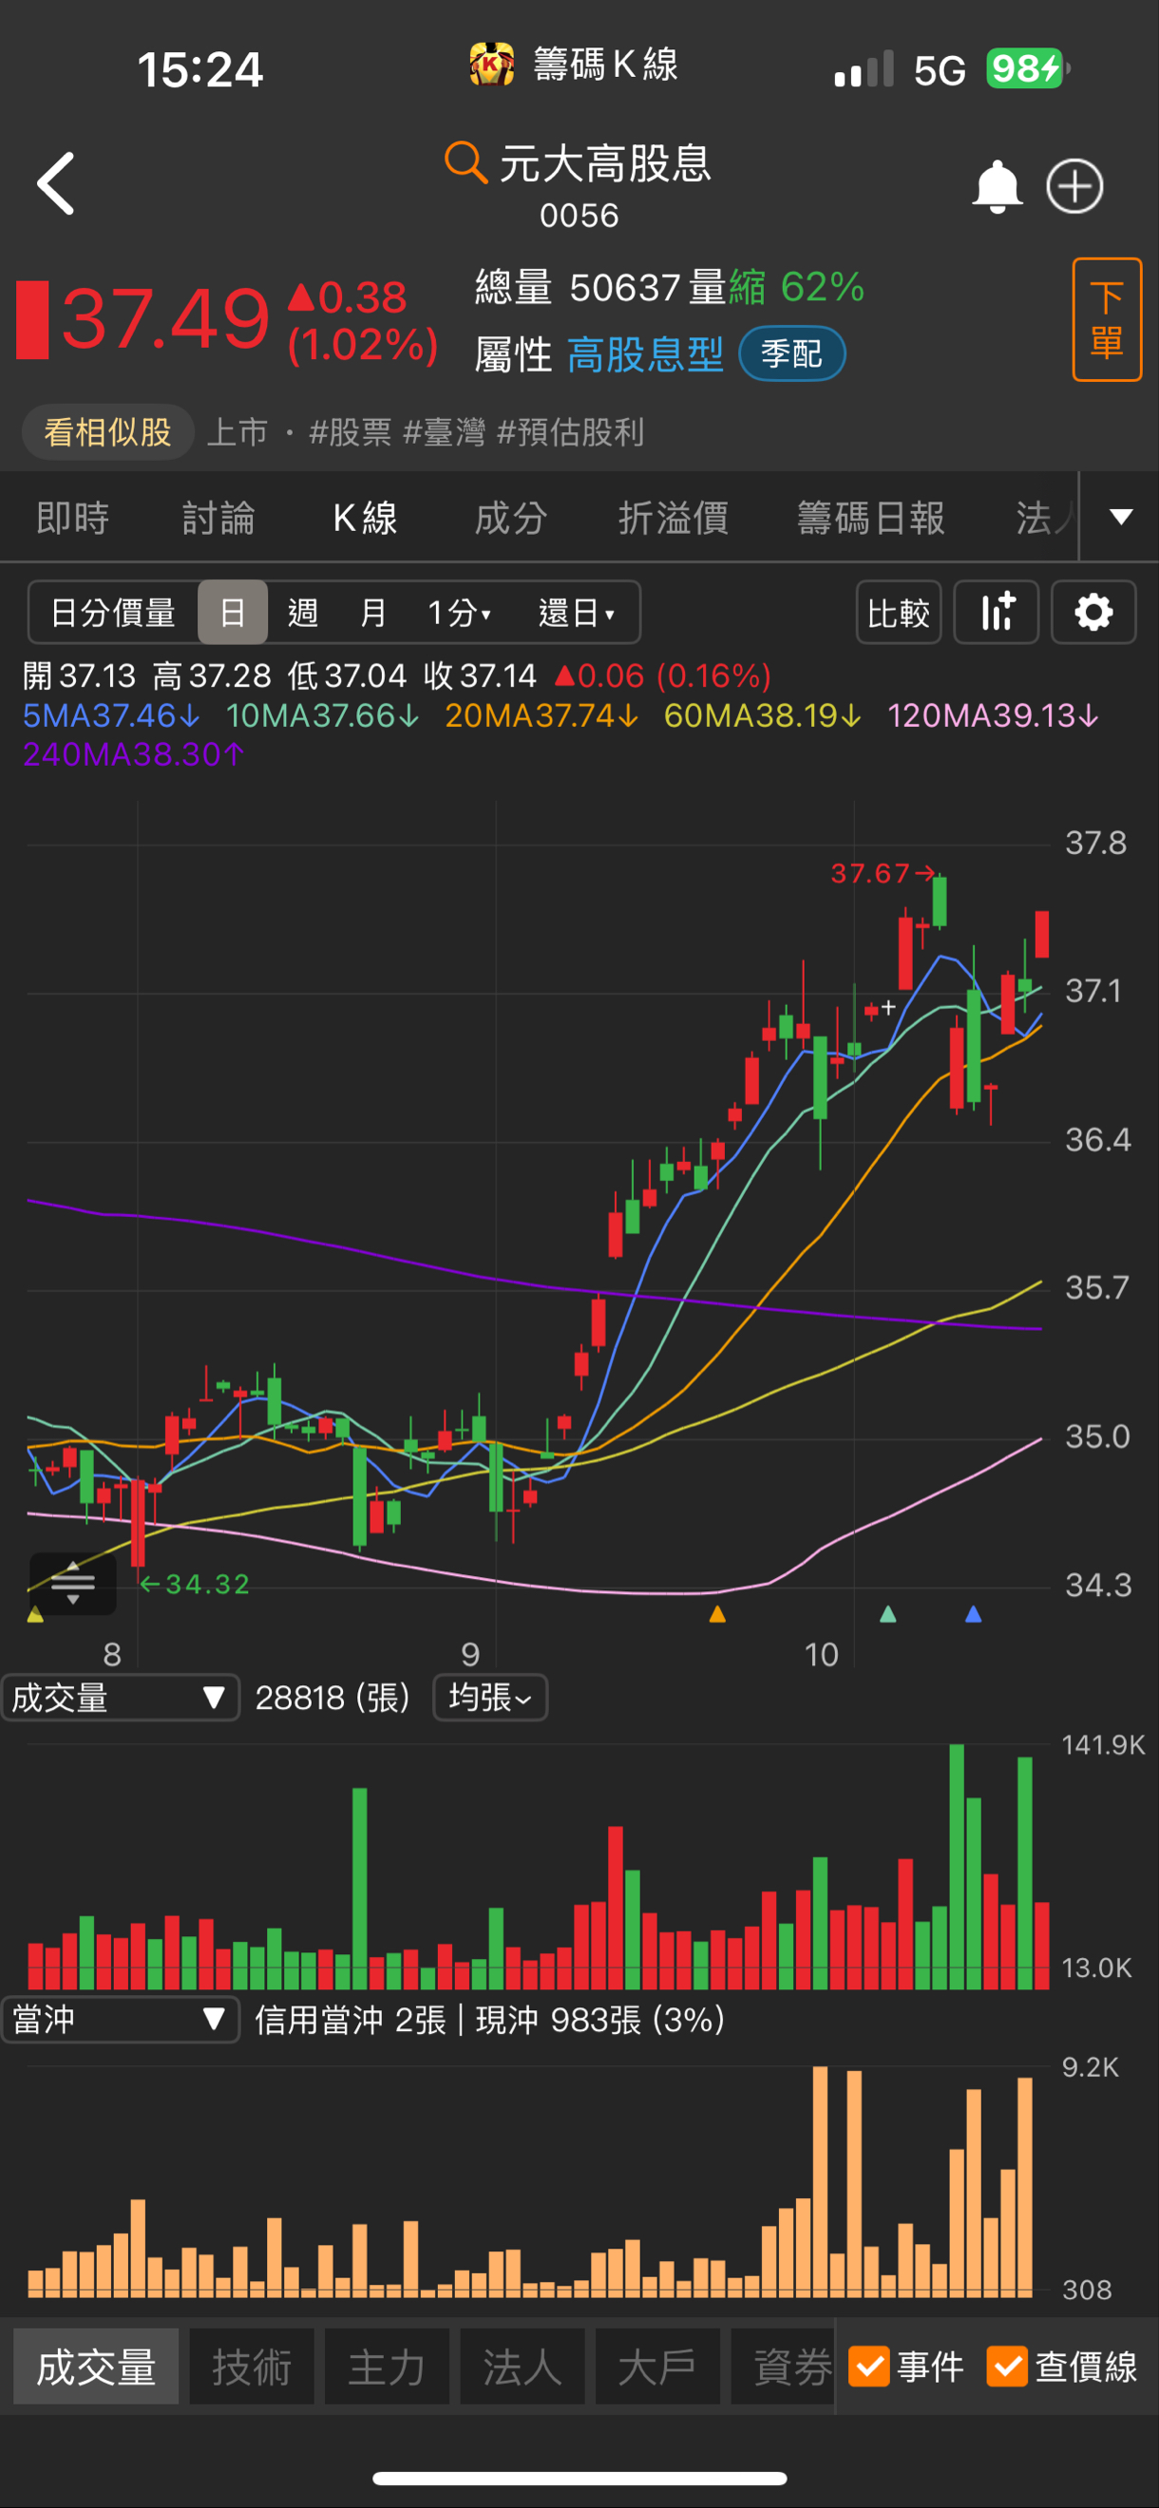Add stock to watchlist plus icon

click(1074, 186)
